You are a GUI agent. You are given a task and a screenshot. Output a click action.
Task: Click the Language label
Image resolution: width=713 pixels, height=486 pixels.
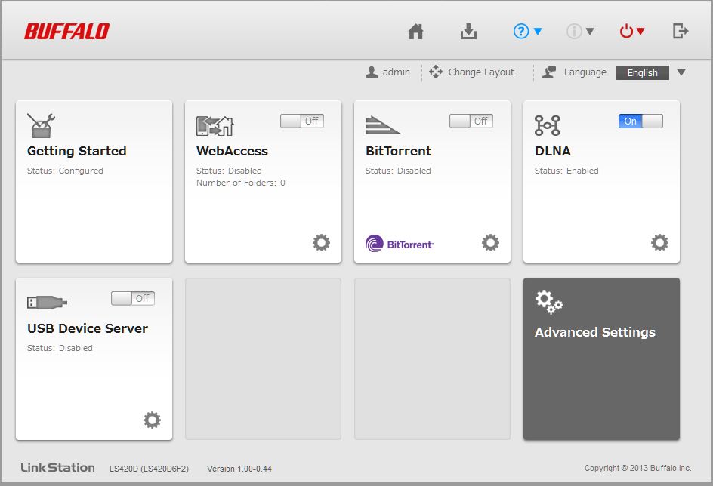pyautogui.click(x=585, y=72)
